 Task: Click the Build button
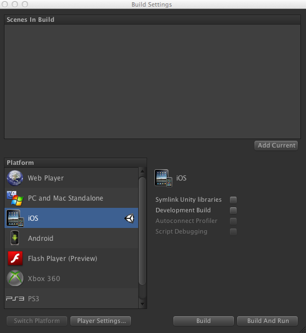pos(204,321)
